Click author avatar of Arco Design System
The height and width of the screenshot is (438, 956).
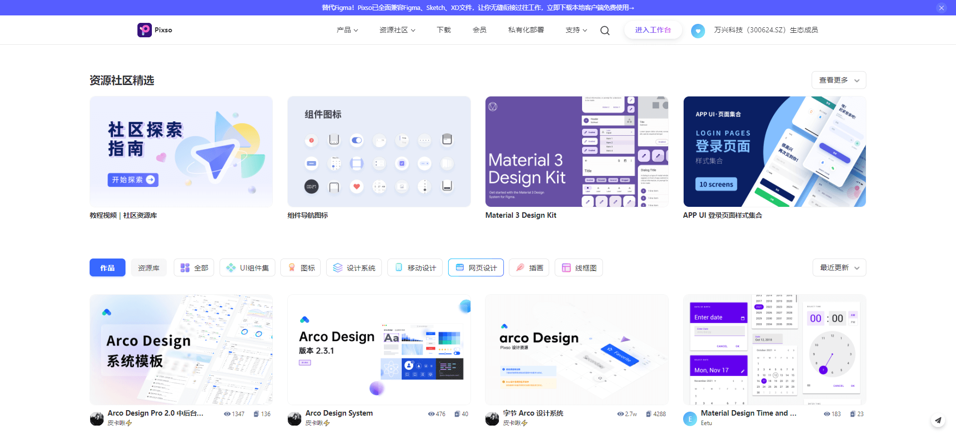pyautogui.click(x=294, y=419)
